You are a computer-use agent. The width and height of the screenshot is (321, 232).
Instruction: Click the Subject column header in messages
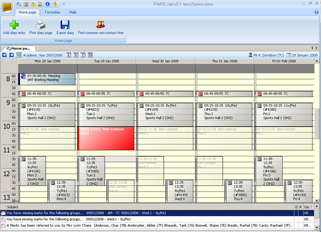point(13,207)
